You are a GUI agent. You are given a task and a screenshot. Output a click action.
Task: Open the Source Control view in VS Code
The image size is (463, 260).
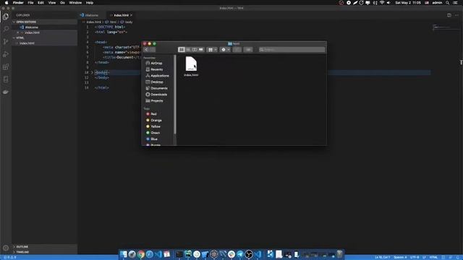[6, 42]
